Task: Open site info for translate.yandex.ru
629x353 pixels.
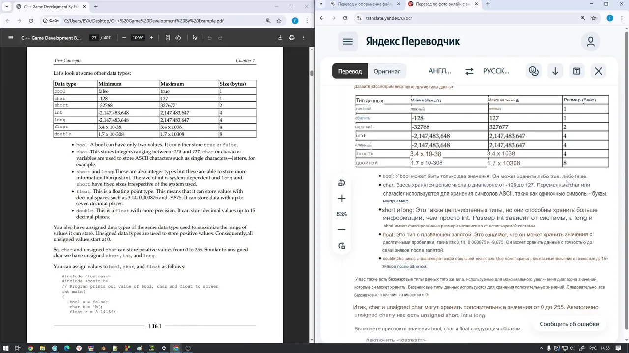Action: point(359,18)
